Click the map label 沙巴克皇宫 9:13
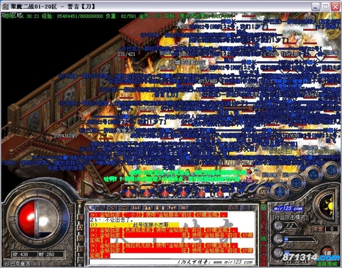 (x=24, y=264)
